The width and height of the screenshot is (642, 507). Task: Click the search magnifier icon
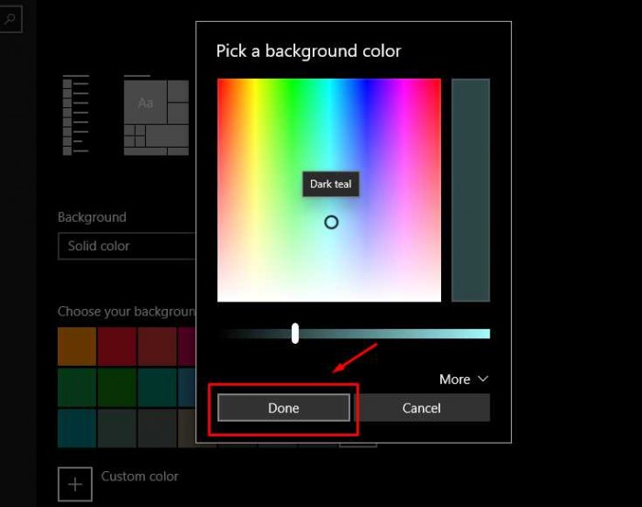(9, 17)
